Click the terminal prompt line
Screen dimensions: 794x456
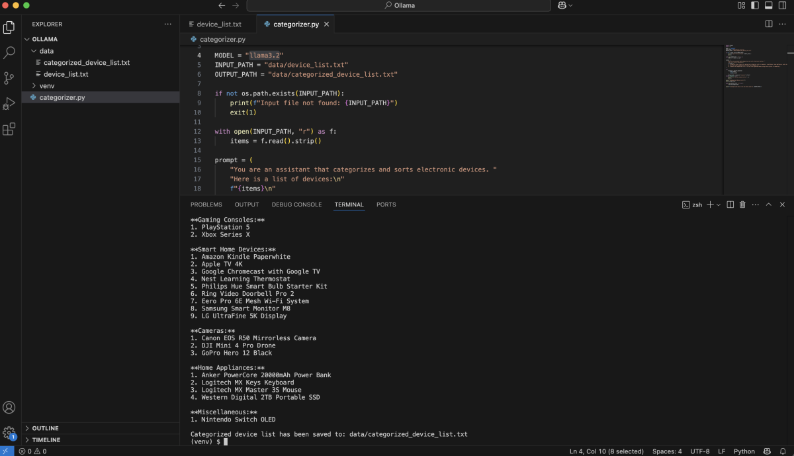coord(209,441)
